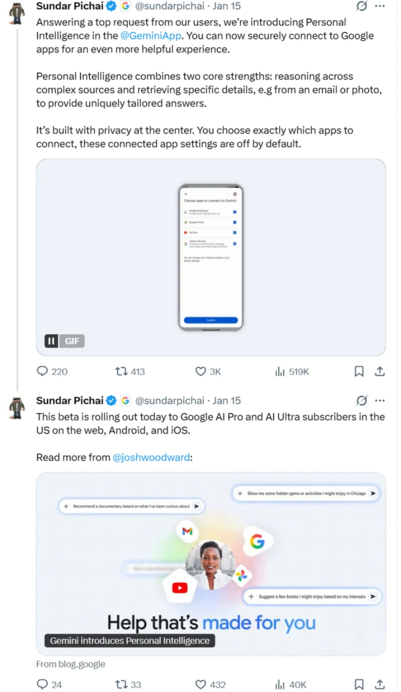This screenshot has height=692, width=401.
Task: Open the more options menu on second tweet
Action: pyautogui.click(x=380, y=401)
